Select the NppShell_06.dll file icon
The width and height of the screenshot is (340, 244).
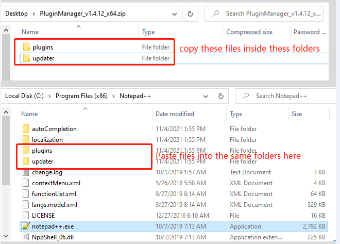point(26,237)
